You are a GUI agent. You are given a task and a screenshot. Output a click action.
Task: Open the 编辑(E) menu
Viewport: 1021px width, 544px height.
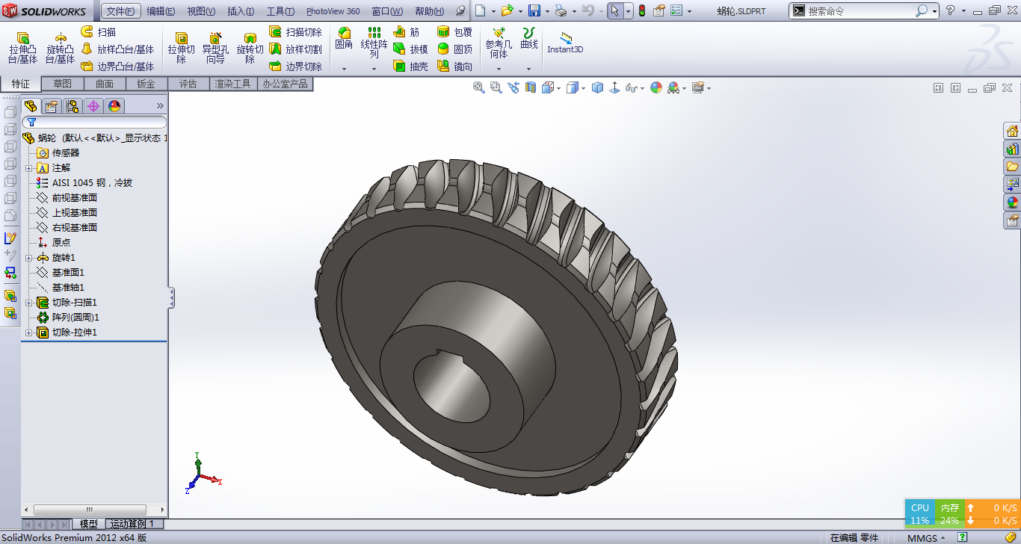(x=161, y=11)
